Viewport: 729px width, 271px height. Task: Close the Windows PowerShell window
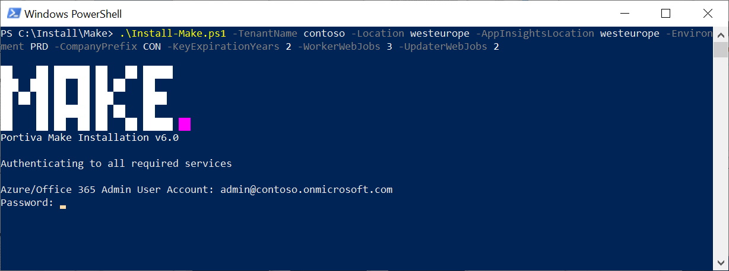click(707, 13)
